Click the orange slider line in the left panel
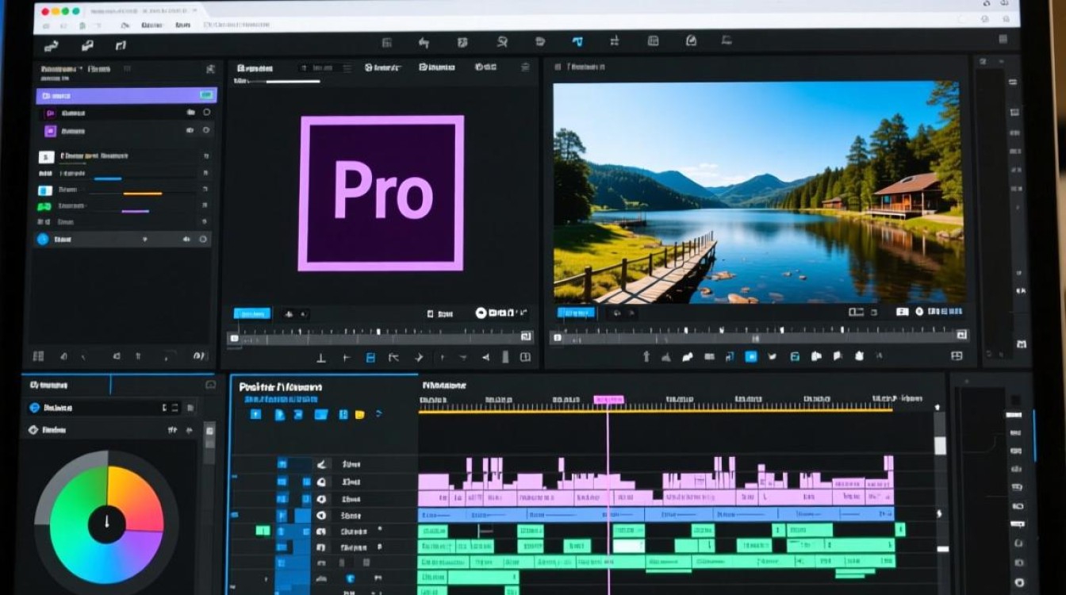This screenshot has height=595, width=1066. click(x=143, y=194)
